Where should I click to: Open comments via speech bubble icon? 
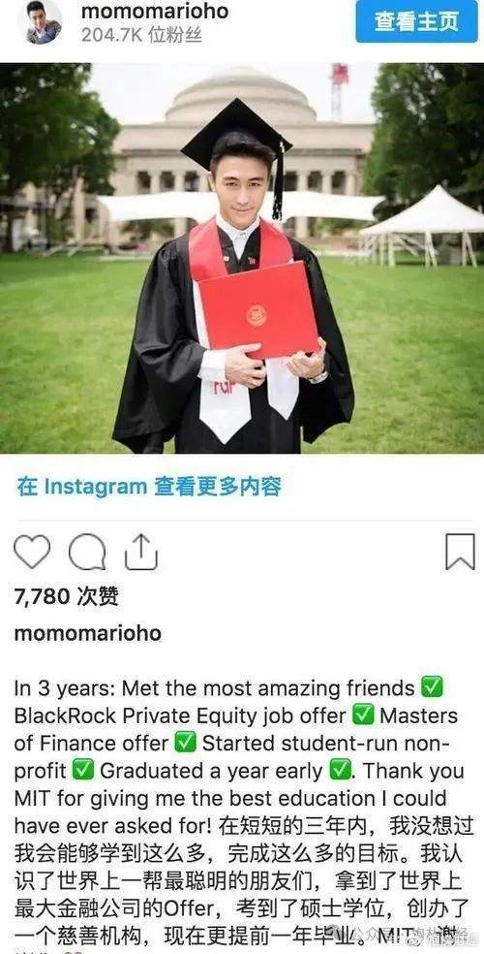(x=87, y=552)
